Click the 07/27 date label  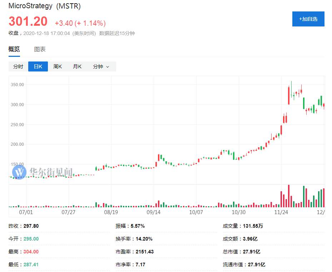coord(68,212)
